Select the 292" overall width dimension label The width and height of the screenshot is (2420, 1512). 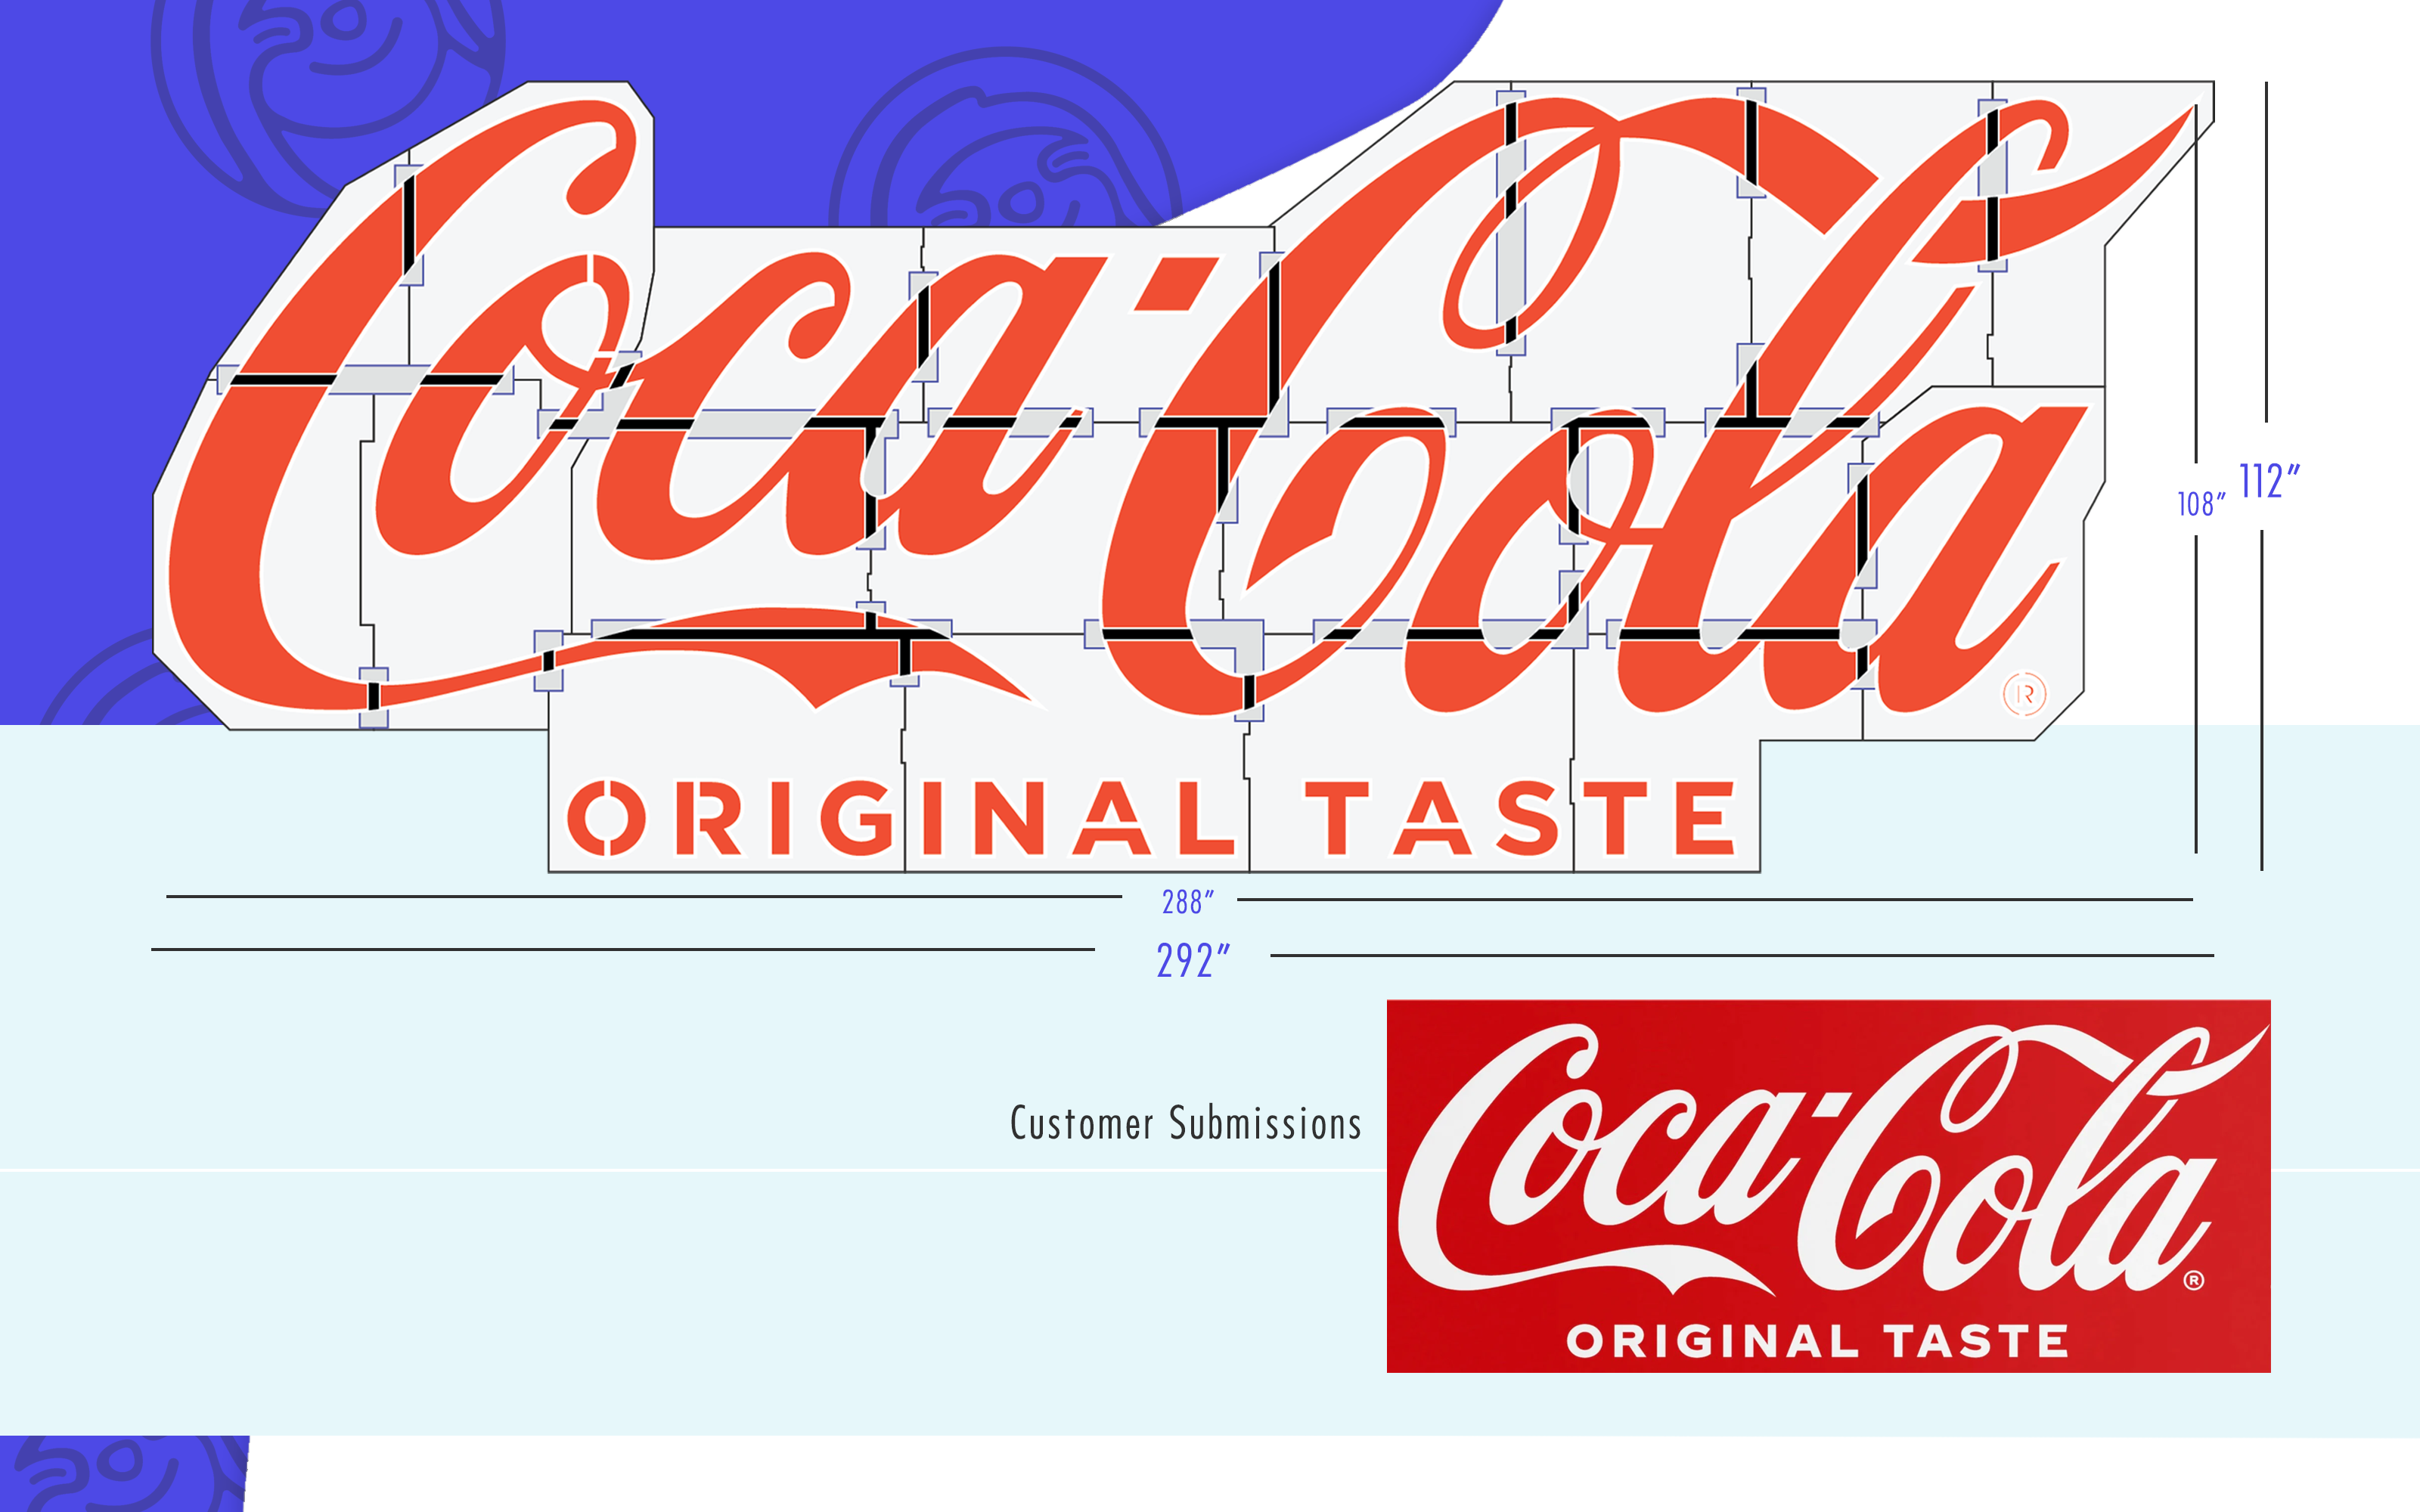(x=1192, y=960)
